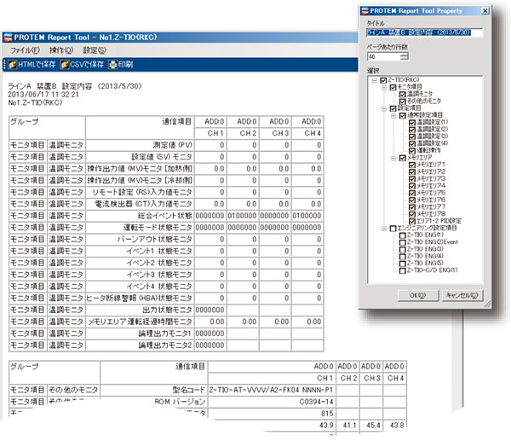Check the Z-TIO ENG(2)Event checkbox
511x447 pixels.
click(x=403, y=242)
